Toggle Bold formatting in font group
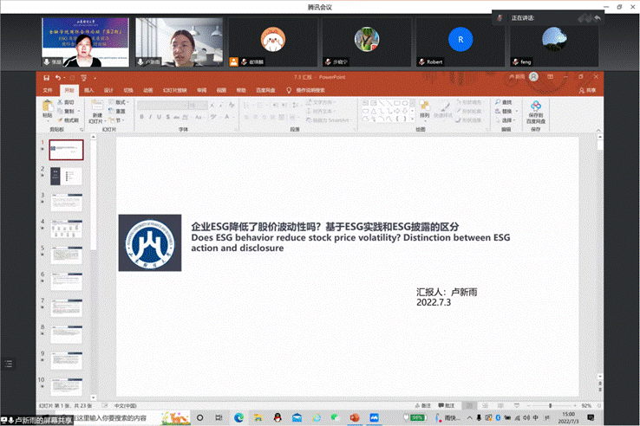The image size is (640, 426). point(140,119)
